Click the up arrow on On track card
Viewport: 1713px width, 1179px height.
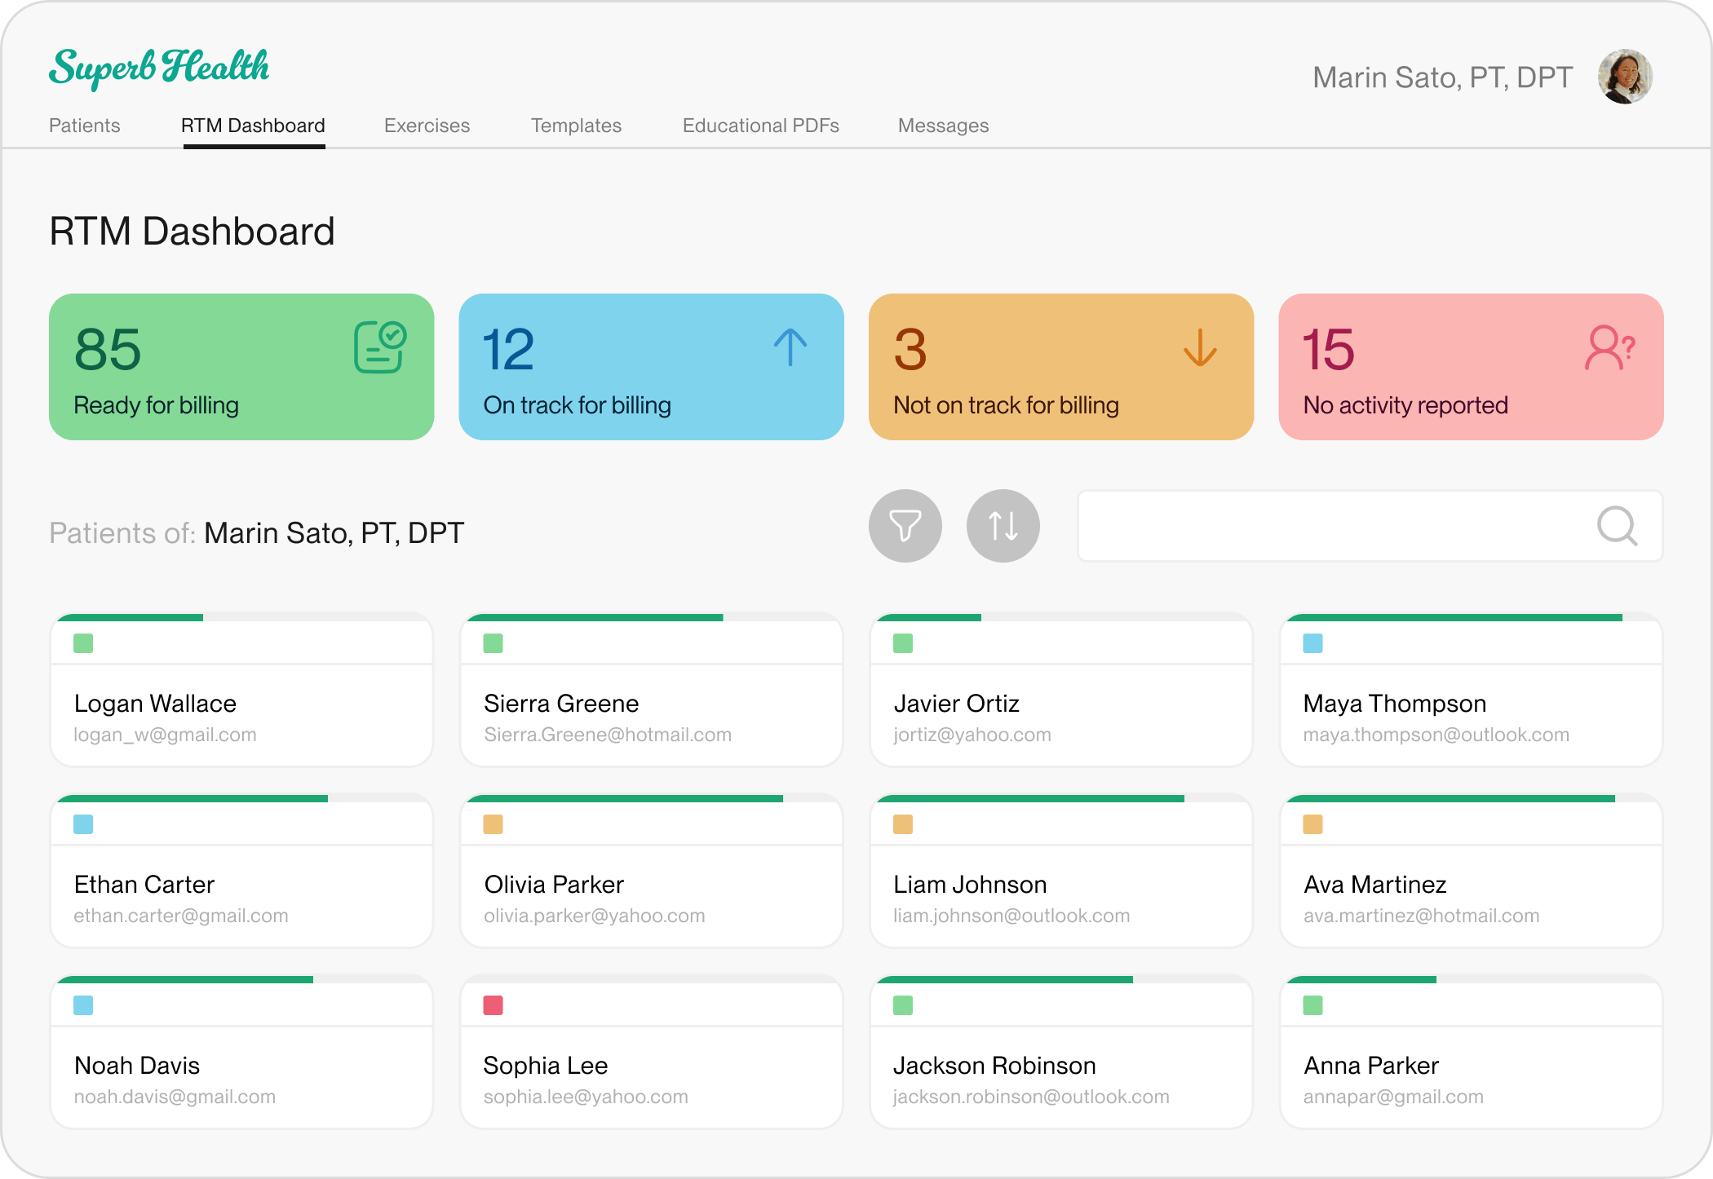click(790, 347)
